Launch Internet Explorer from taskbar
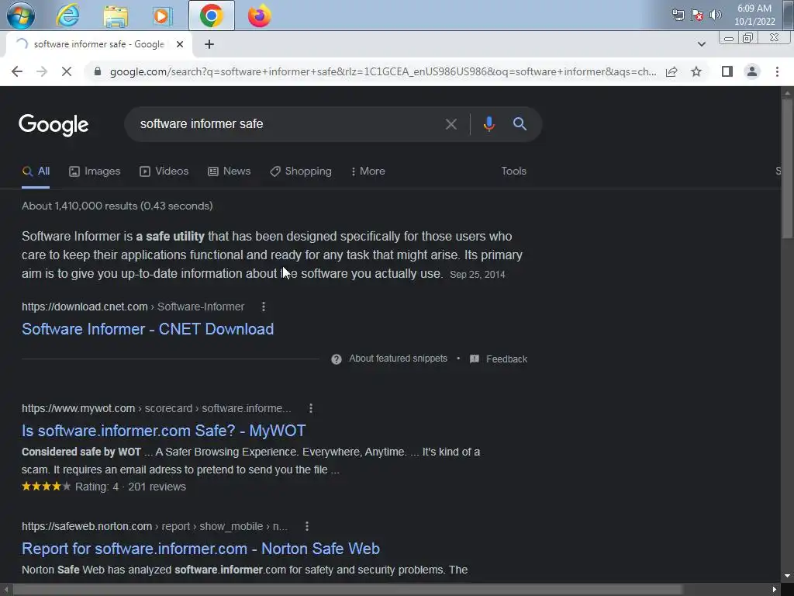 pyautogui.click(x=67, y=16)
